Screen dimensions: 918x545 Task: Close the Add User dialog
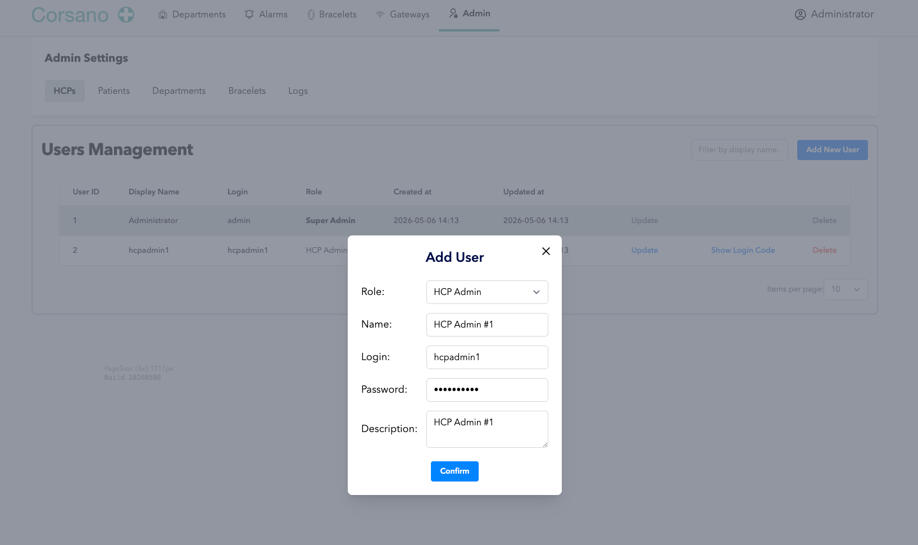[x=546, y=251]
